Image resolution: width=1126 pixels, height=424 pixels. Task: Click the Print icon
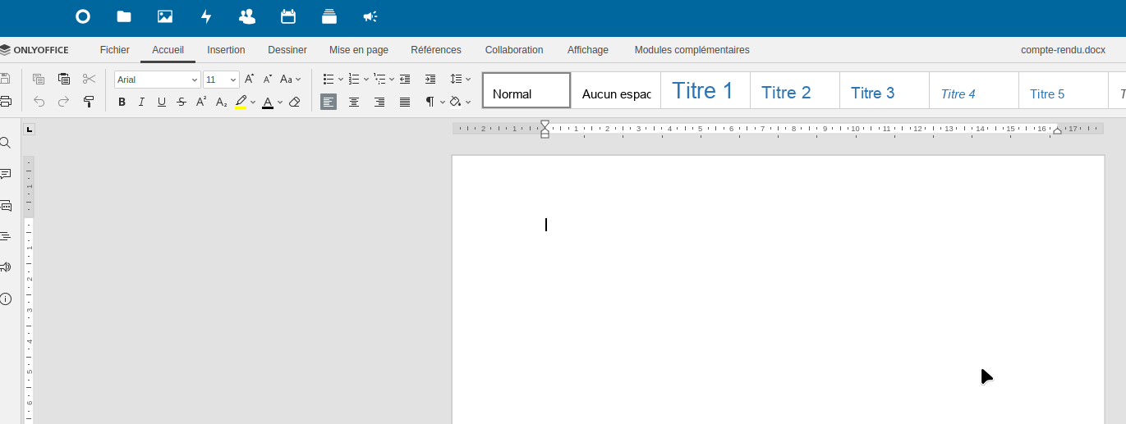coord(5,103)
